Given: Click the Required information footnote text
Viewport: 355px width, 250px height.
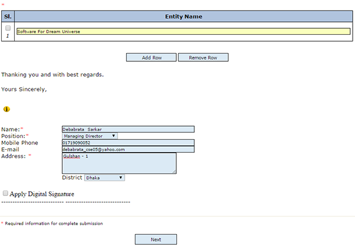Looking at the screenshot, I should click(x=53, y=223).
